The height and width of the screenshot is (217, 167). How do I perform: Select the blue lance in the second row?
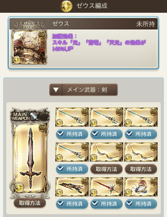(x=72, y=152)
